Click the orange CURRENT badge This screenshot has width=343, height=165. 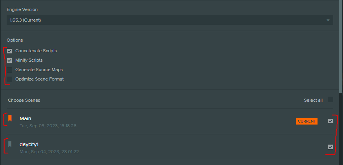pos(307,121)
